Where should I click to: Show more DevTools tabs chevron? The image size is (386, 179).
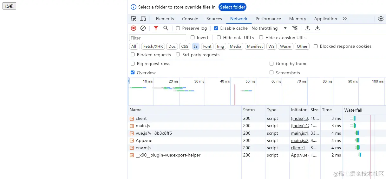(345, 19)
